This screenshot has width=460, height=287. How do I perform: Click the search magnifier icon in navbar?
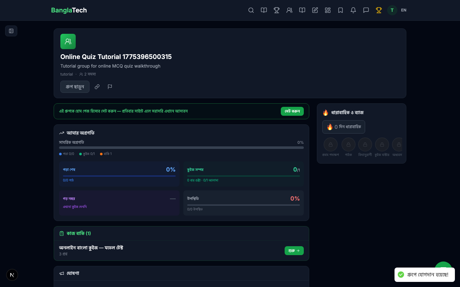(251, 10)
